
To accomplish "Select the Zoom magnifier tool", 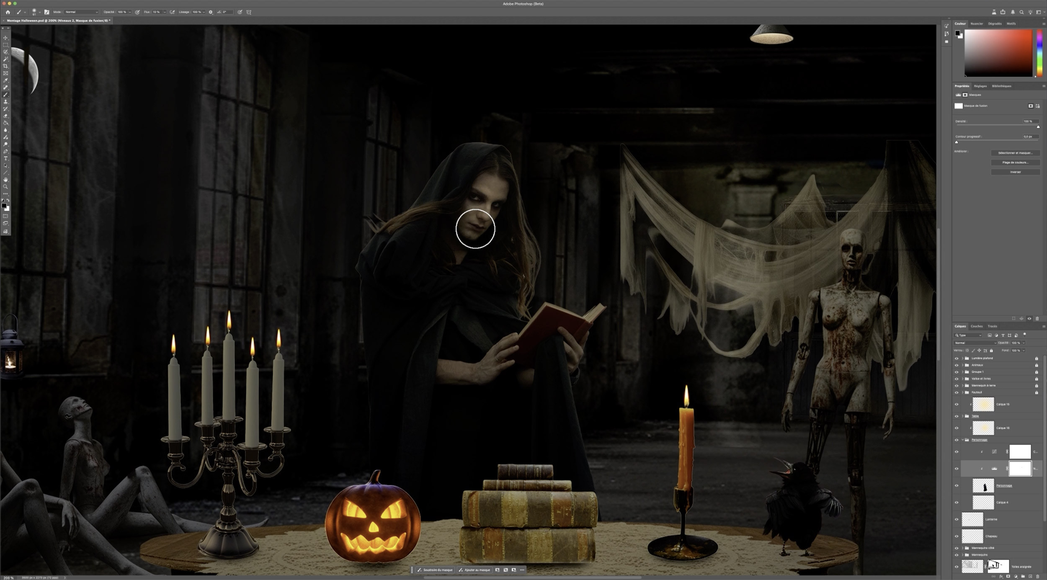I will pyautogui.click(x=5, y=187).
